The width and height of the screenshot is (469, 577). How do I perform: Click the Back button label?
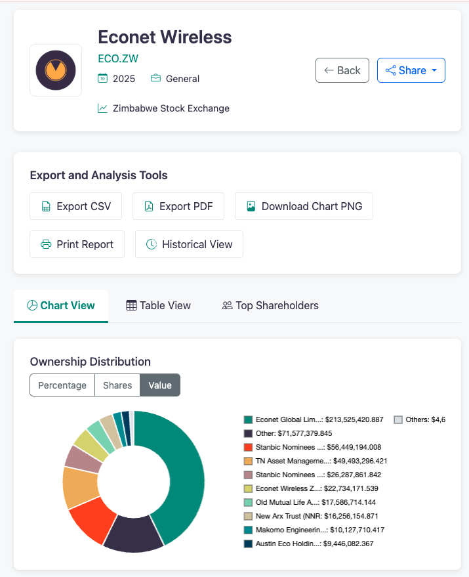click(349, 70)
